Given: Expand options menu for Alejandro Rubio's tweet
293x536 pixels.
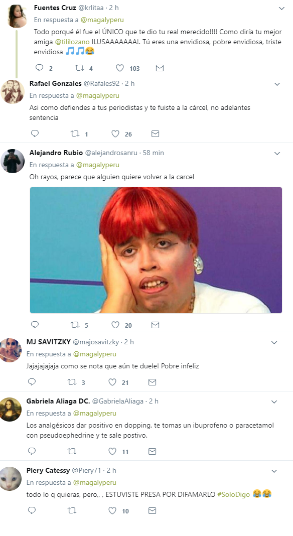Looking at the screenshot, I should pyautogui.click(x=277, y=154).
